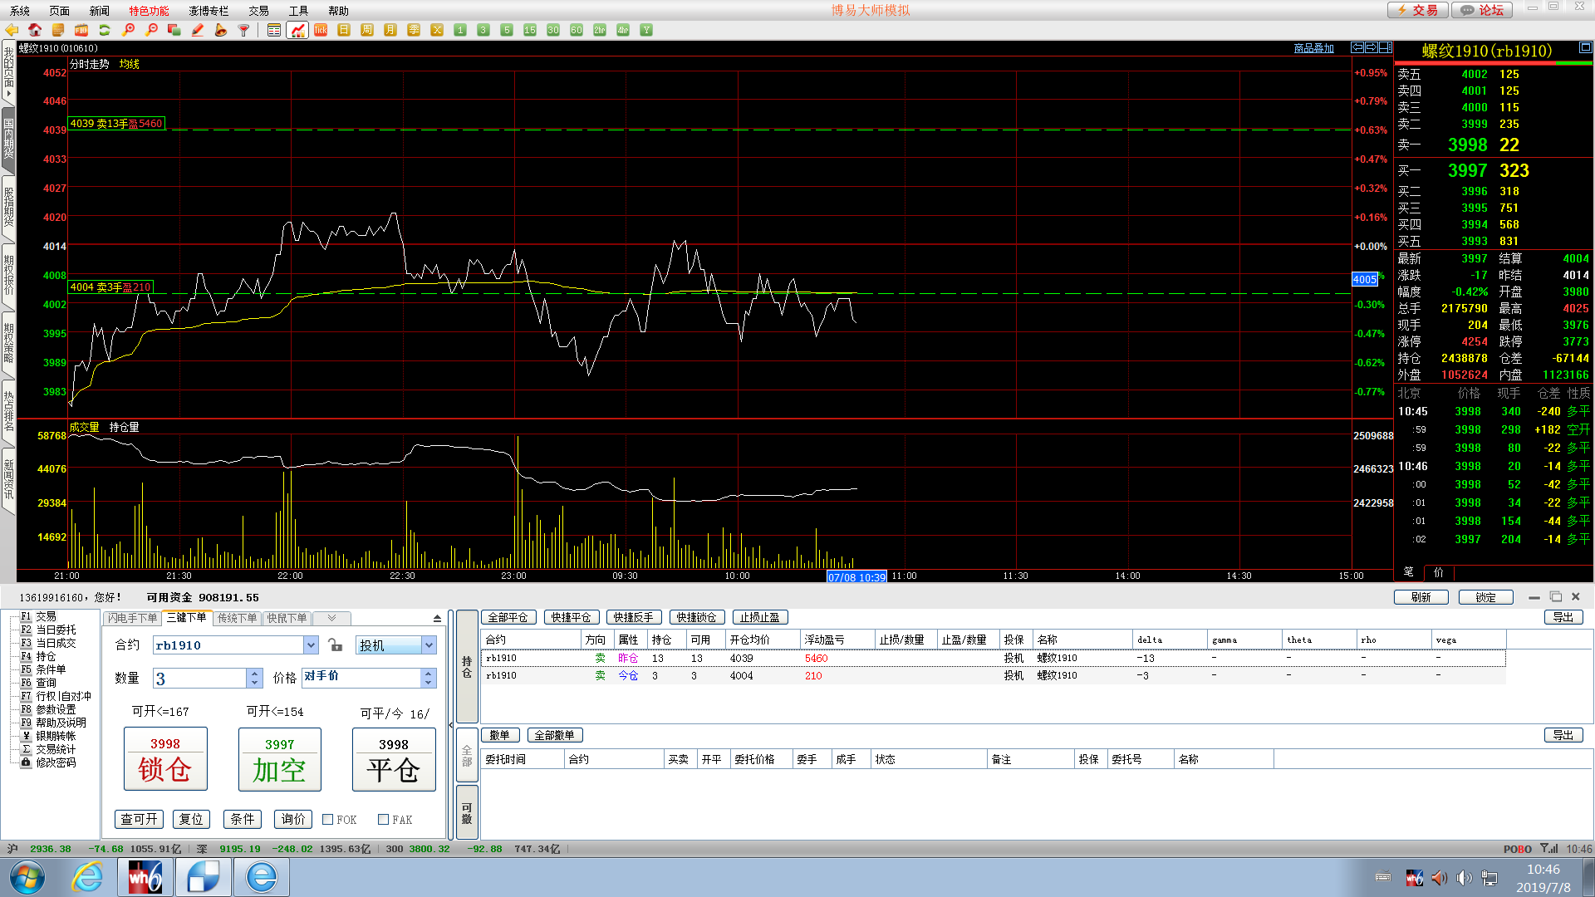
Task: Open the rb1910 contract dropdown
Action: coord(311,645)
